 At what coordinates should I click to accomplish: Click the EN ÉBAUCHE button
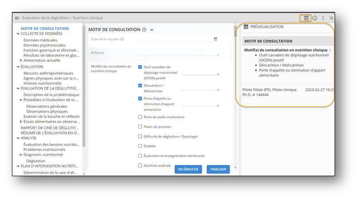click(188, 169)
